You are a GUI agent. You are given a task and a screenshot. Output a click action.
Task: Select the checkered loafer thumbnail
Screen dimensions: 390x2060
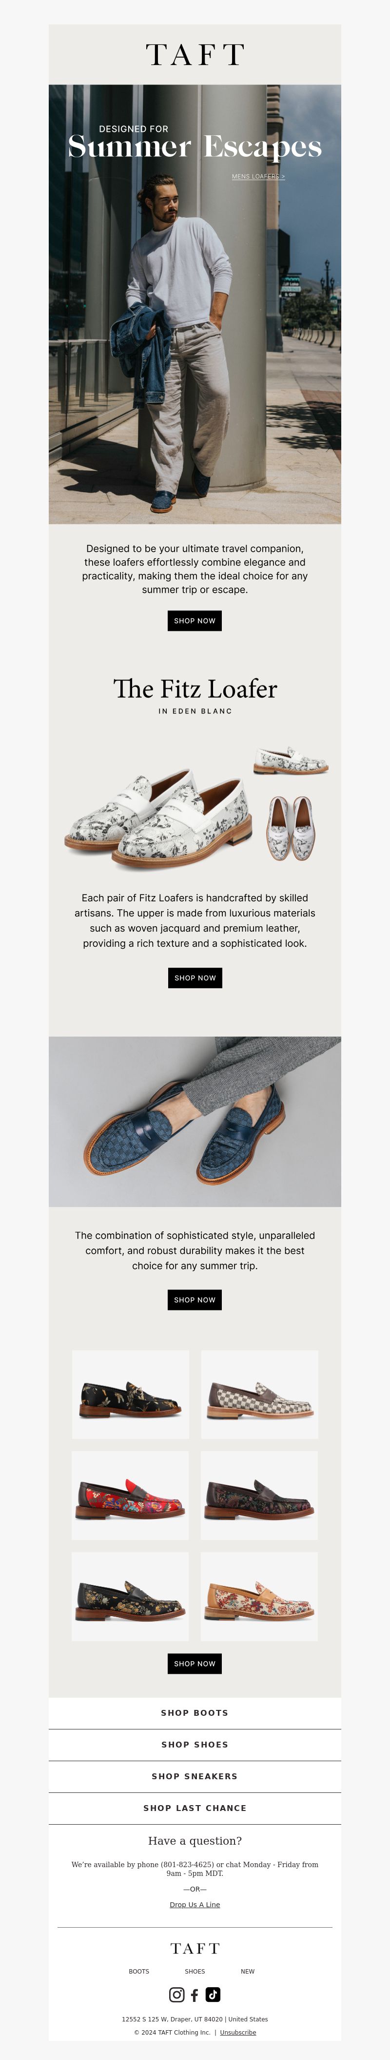(260, 1394)
